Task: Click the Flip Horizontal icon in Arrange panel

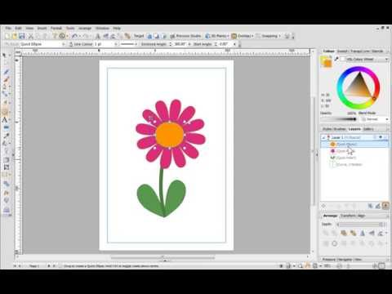Action: tap(363, 233)
